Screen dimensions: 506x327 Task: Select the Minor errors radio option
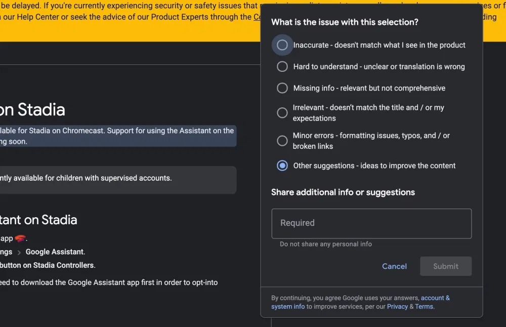click(x=282, y=141)
